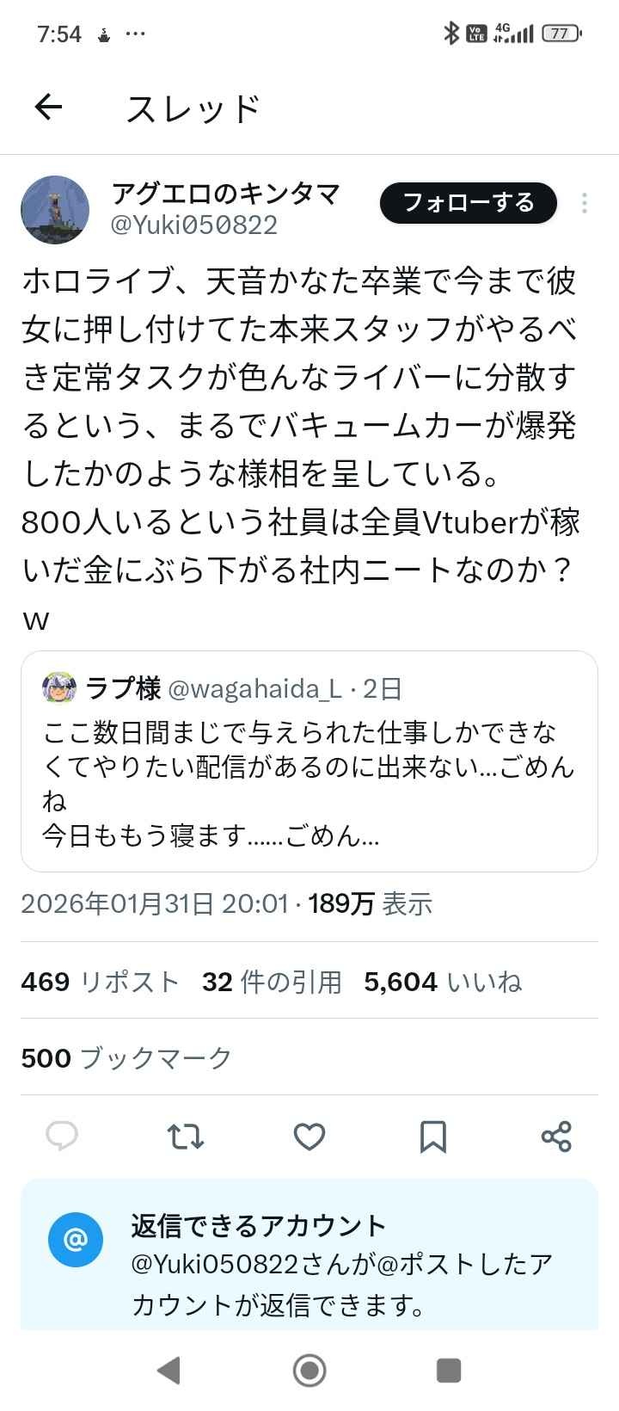This screenshot has height=1411, width=619.
Task: Tap the Android home circle button
Action: point(309,1370)
